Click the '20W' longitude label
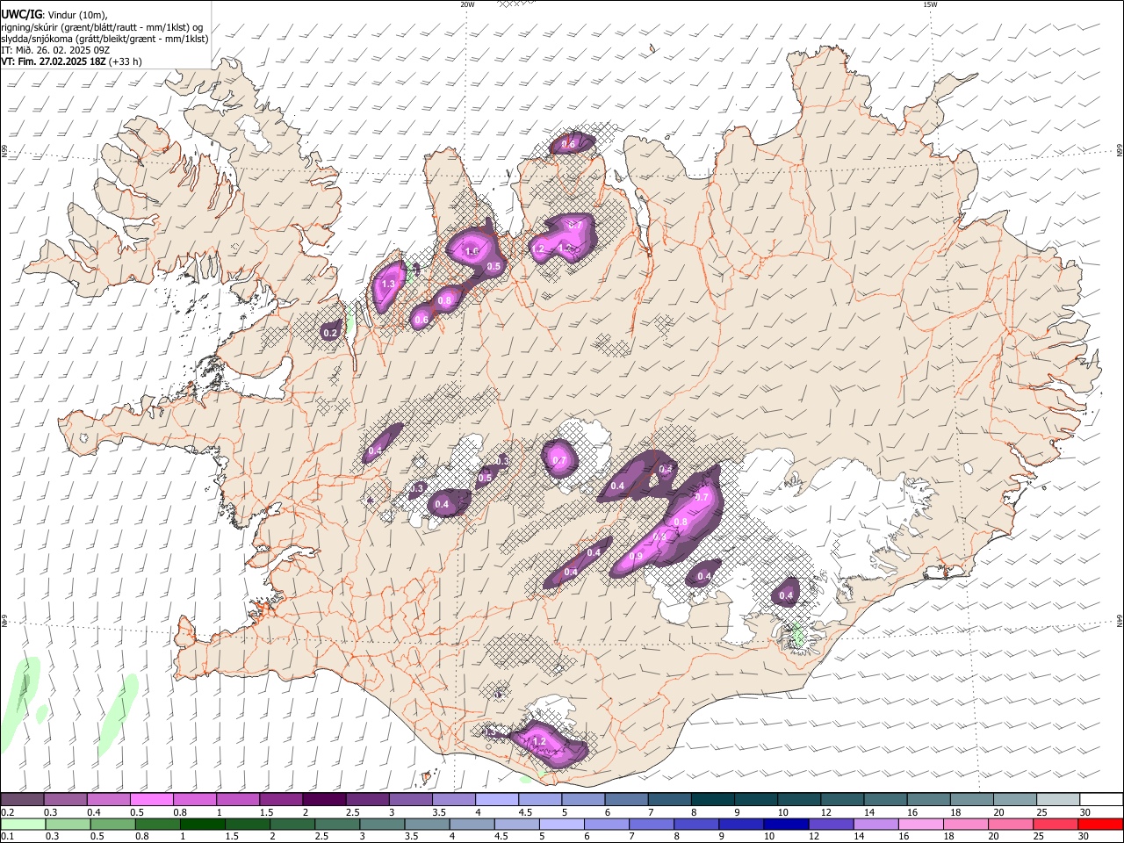 coord(467,4)
